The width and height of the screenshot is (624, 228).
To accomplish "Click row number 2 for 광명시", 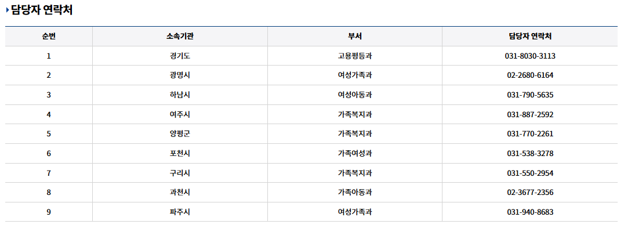I will click(49, 75).
